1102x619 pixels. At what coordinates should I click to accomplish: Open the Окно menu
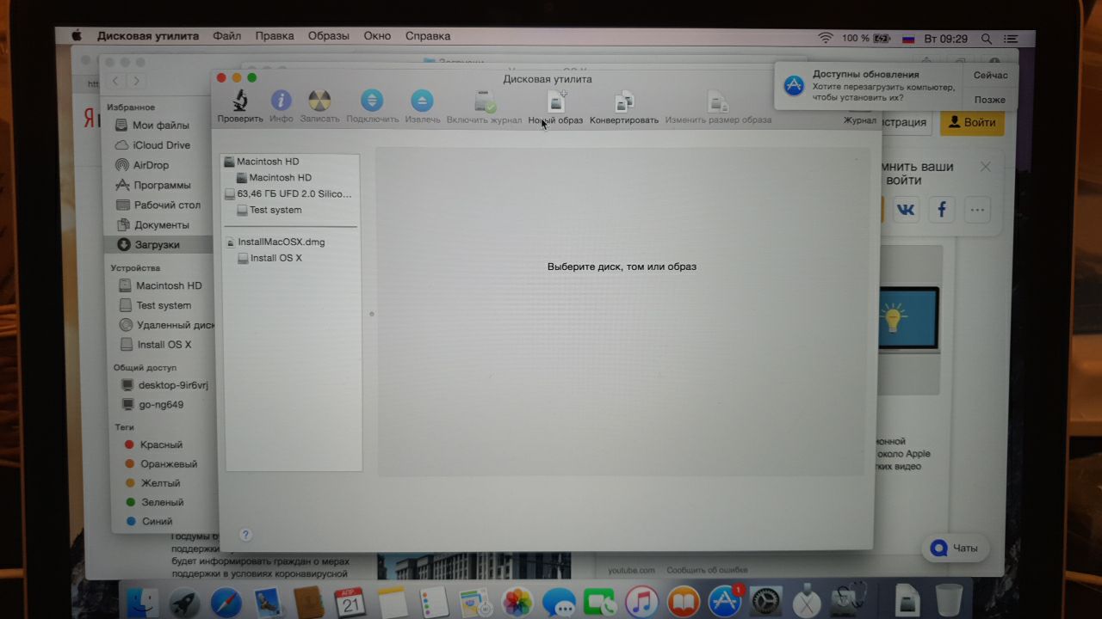tap(377, 36)
